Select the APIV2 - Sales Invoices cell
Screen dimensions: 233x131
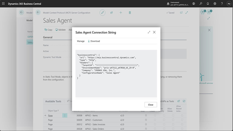pyautogui.click(x=95, y=124)
